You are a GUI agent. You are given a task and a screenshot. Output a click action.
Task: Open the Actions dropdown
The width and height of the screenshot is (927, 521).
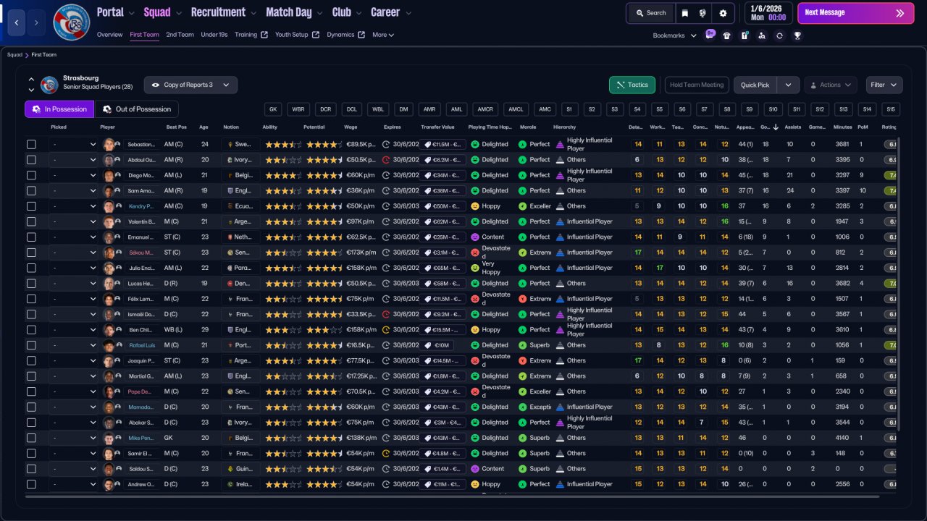pos(831,85)
